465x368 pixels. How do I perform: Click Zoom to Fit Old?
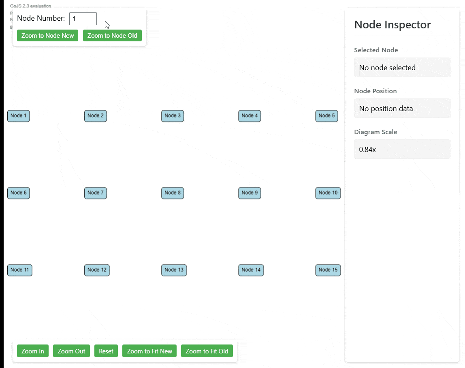(207, 351)
